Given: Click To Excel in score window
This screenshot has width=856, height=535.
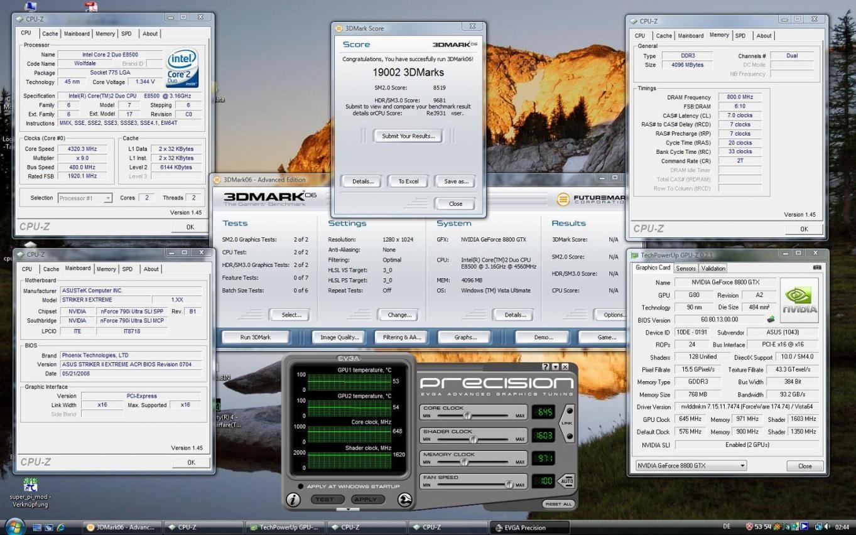Looking at the screenshot, I should 408,181.
